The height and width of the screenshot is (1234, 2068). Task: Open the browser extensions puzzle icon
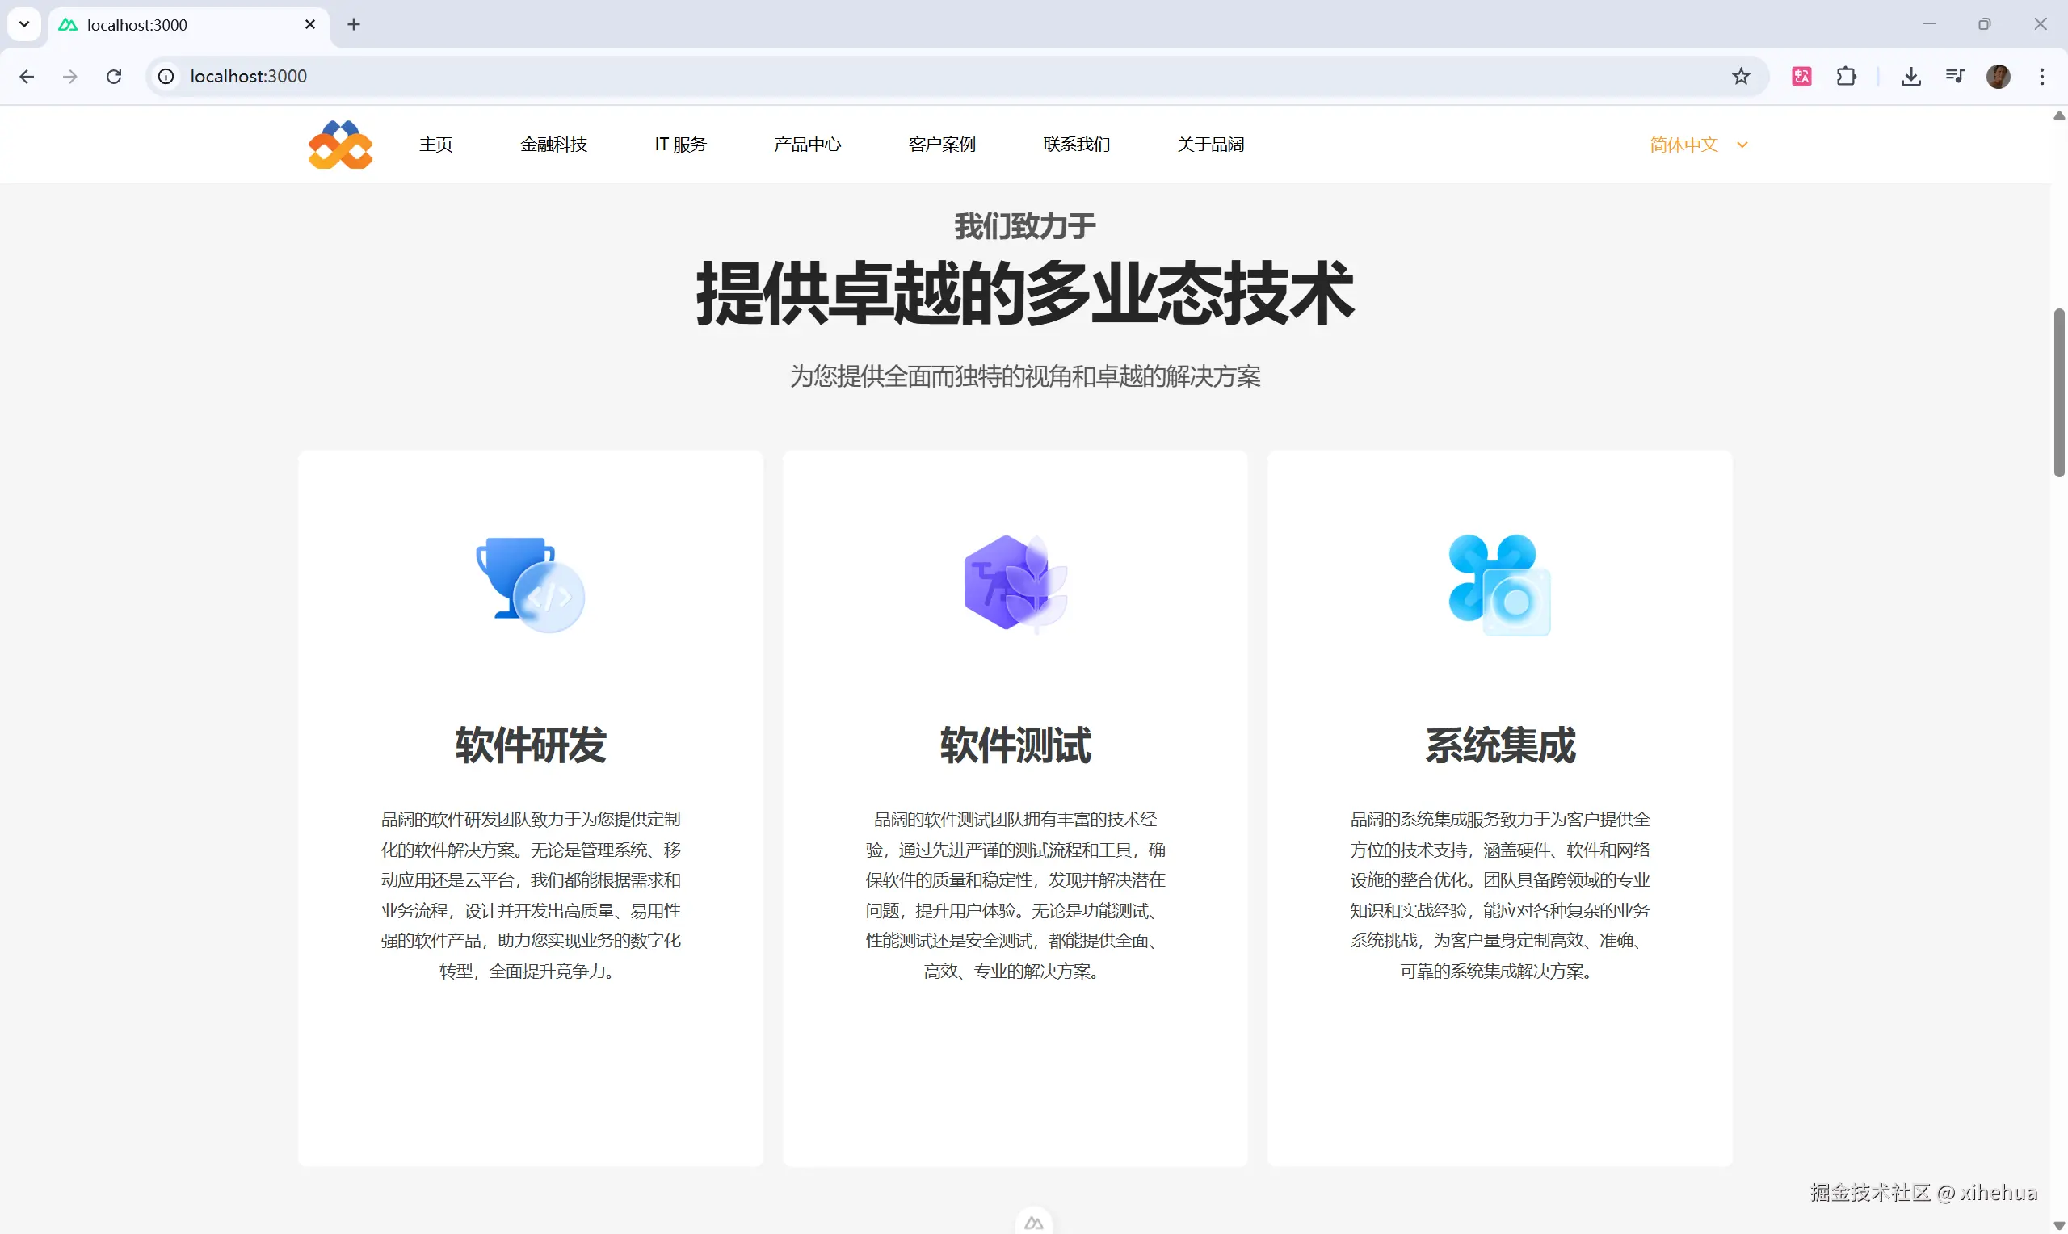1846,77
